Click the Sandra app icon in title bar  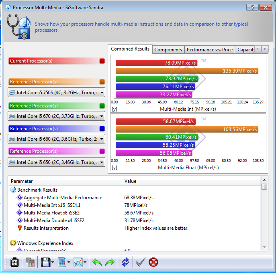pos(8,7)
